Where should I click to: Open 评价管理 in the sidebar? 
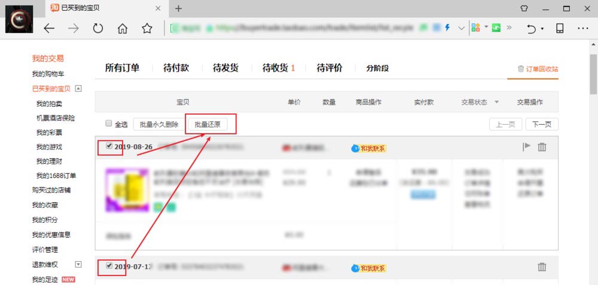(x=45, y=250)
